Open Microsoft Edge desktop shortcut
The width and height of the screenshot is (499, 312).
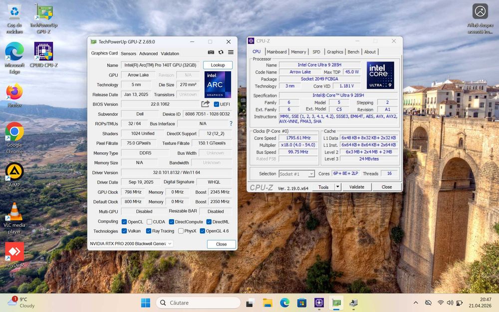click(14, 58)
